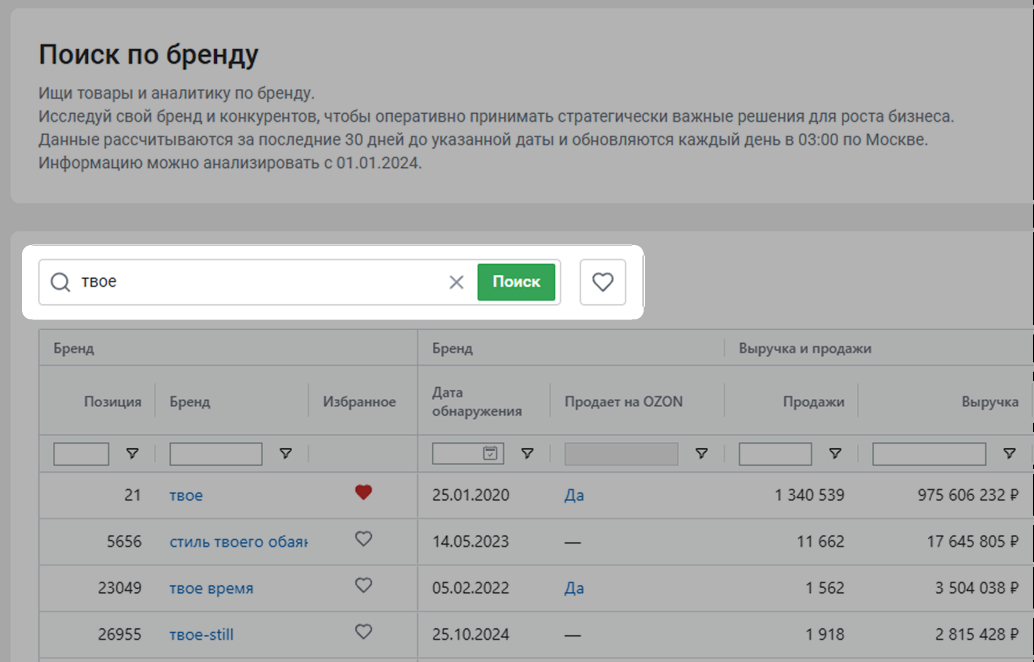The image size is (1034, 662).
Task: Select the sales value 1 562
Action: point(825,588)
